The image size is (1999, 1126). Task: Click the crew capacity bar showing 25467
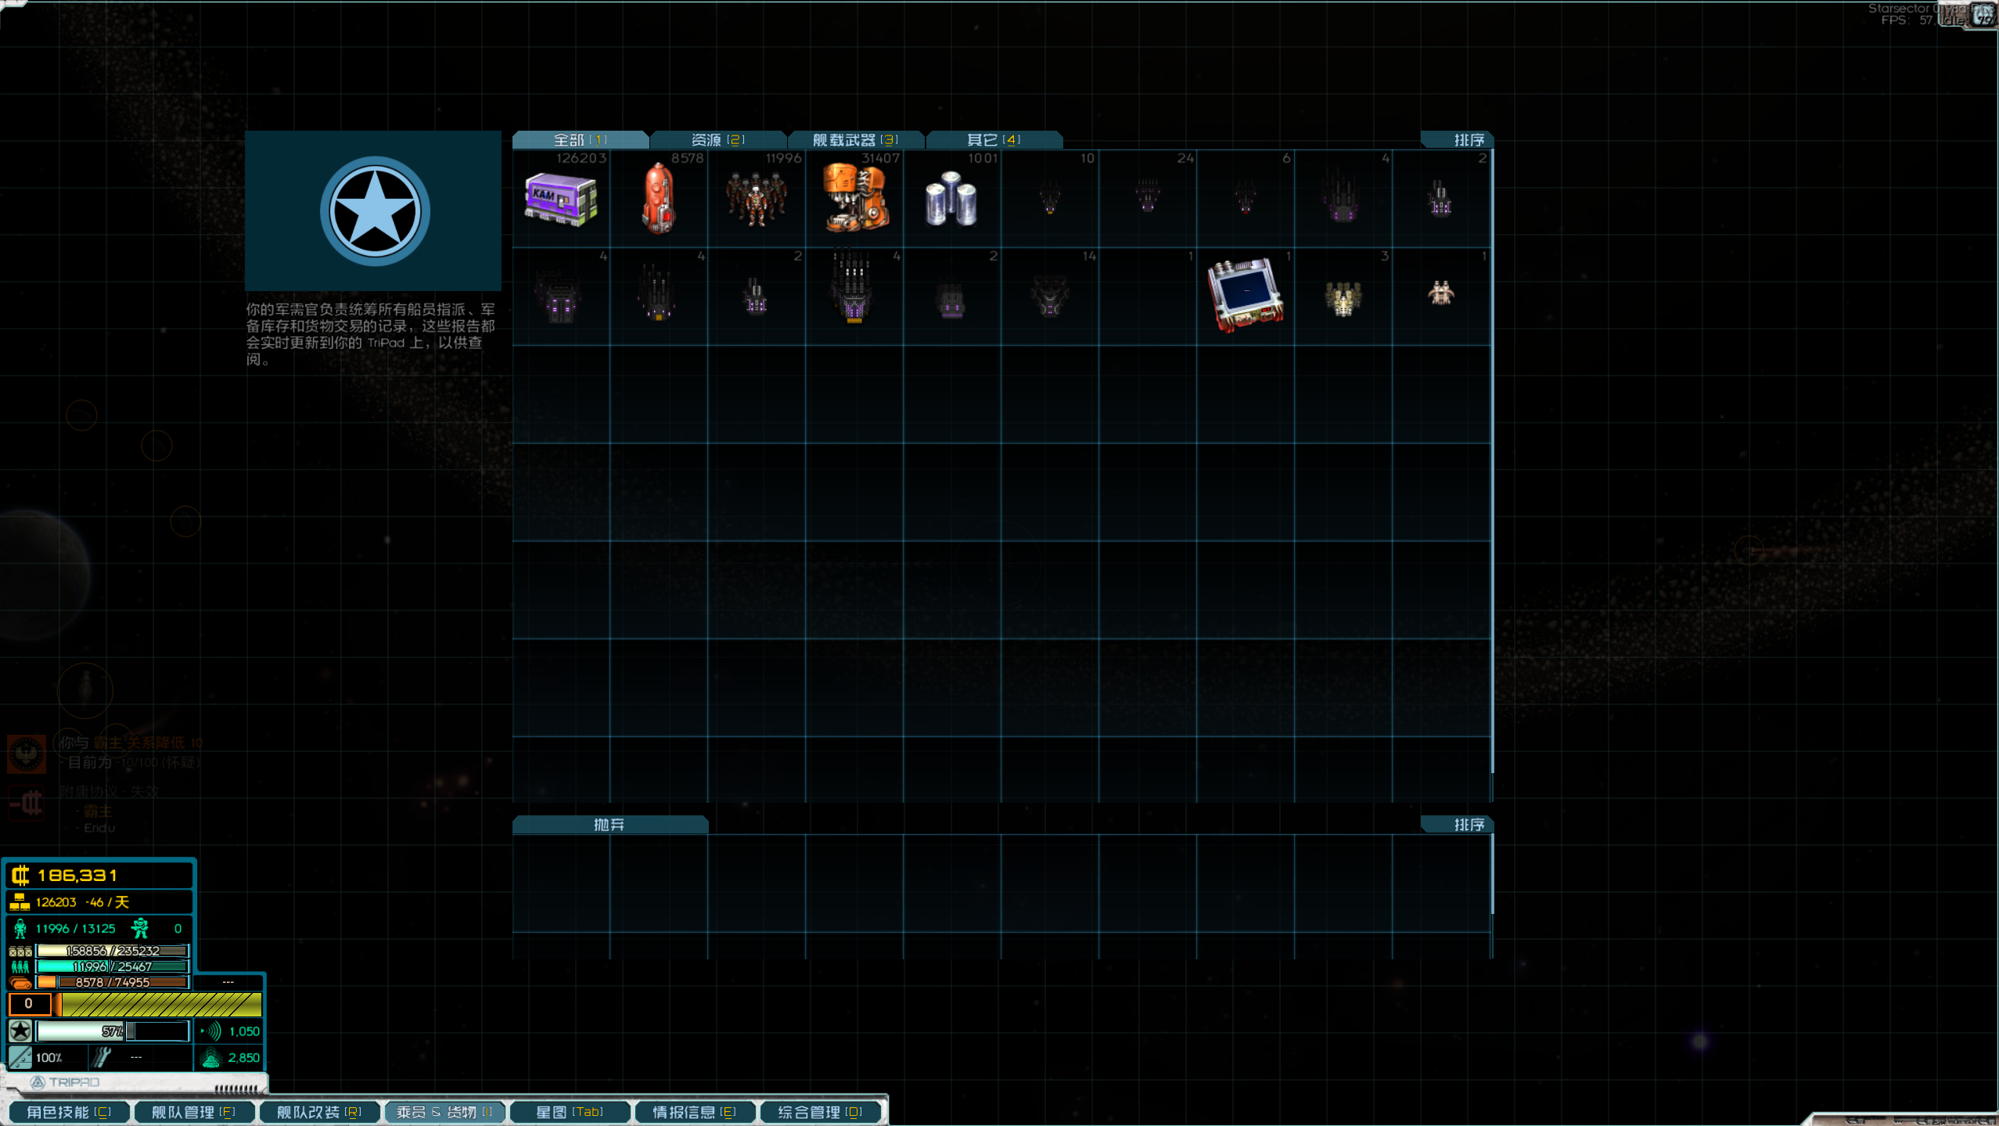click(113, 967)
